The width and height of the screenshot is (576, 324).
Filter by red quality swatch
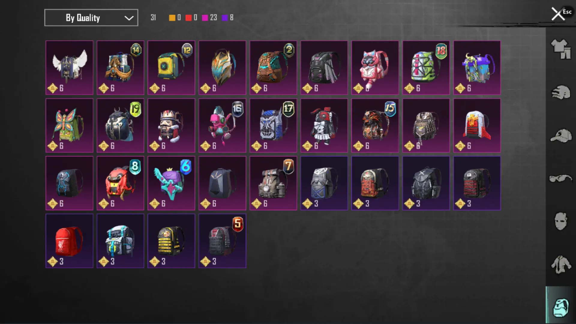click(188, 18)
